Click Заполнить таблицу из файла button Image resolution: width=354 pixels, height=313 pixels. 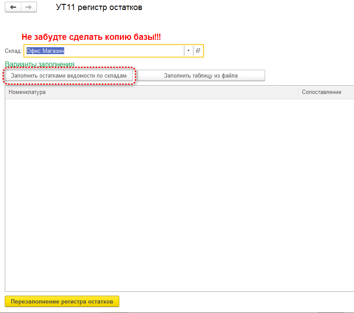click(x=201, y=75)
